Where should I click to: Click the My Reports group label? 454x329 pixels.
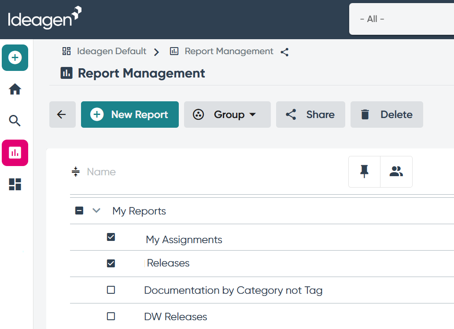click(139, 211)
